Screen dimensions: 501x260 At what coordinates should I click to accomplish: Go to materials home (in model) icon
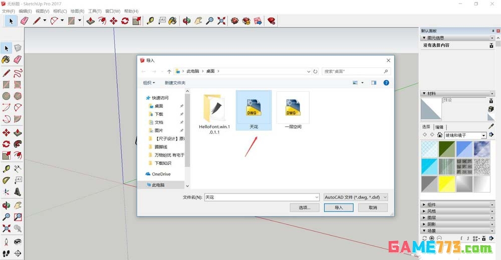(440, 135)
